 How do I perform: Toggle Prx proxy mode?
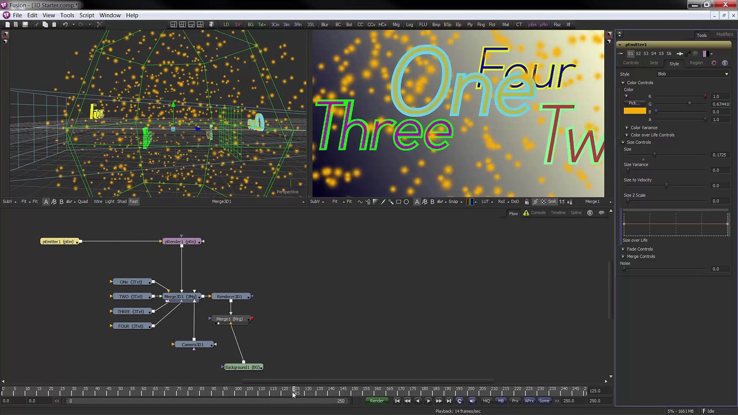click(x=515, y=401)
